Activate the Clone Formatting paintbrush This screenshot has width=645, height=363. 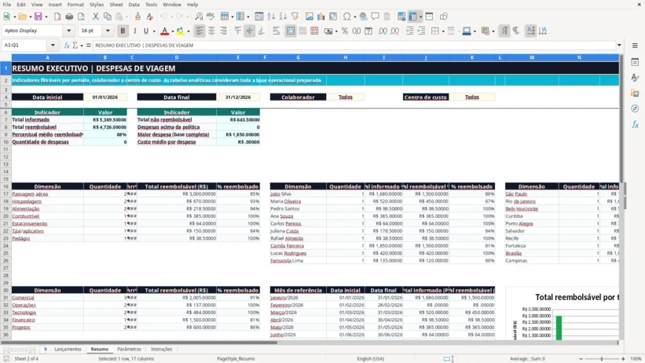(138, 16)
